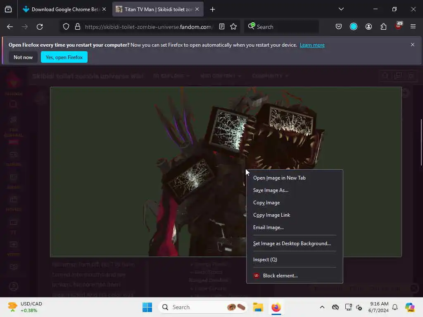
Task: Open the display network tray icon
Action: click(x=348, y=307)
